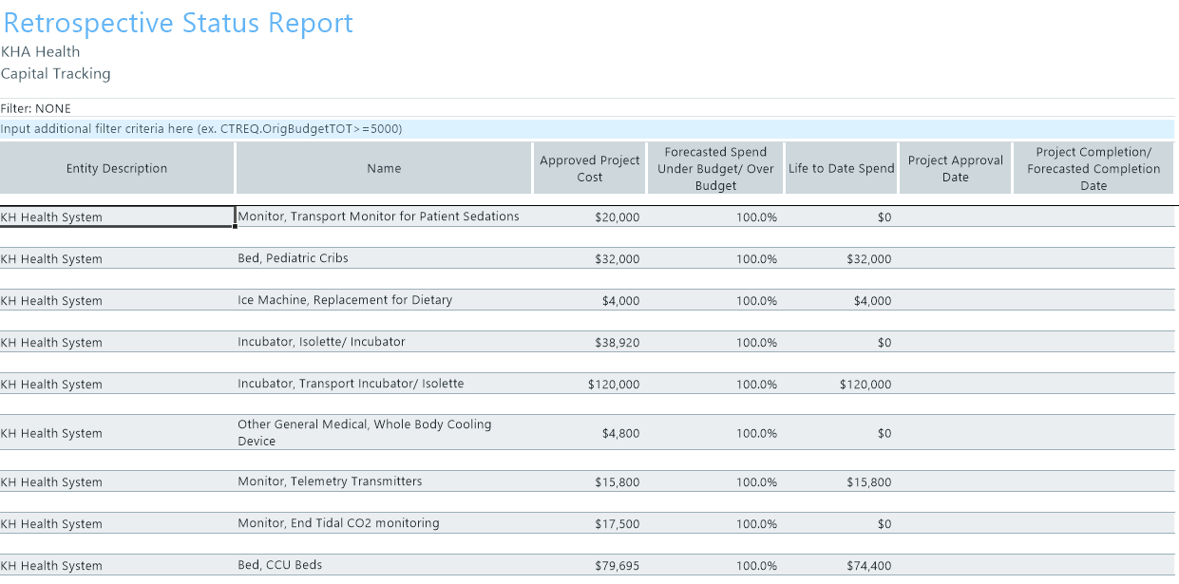Click Project Completion/Forecasted Completion Date header
Screen dimensions: 1179x584
(x=1093, y=169)
